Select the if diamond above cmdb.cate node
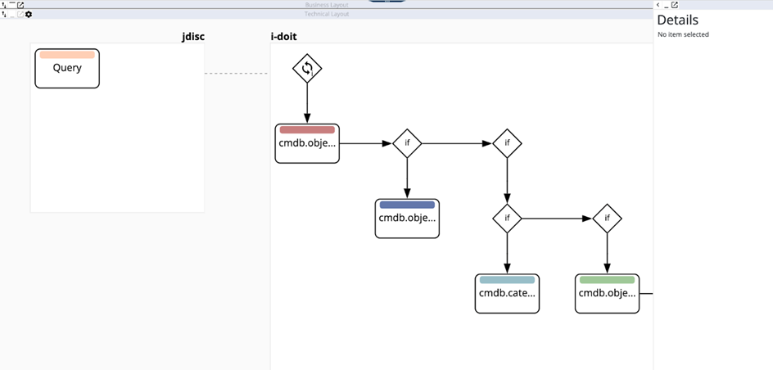This screenshot has height=370, width=773. pos(507,219)
